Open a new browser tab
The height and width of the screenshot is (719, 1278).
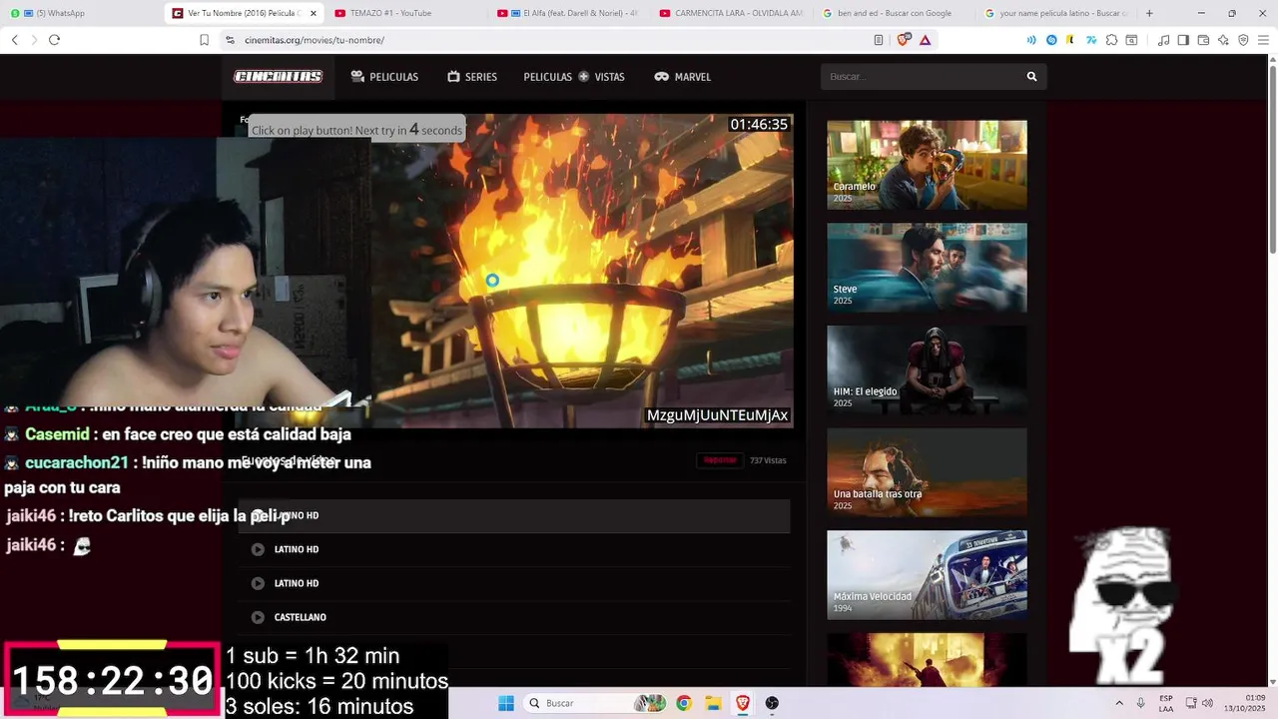(x=1149, y=13)
